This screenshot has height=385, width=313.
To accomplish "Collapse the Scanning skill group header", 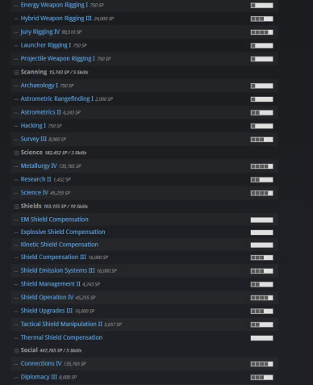I will tap(144, 72).
